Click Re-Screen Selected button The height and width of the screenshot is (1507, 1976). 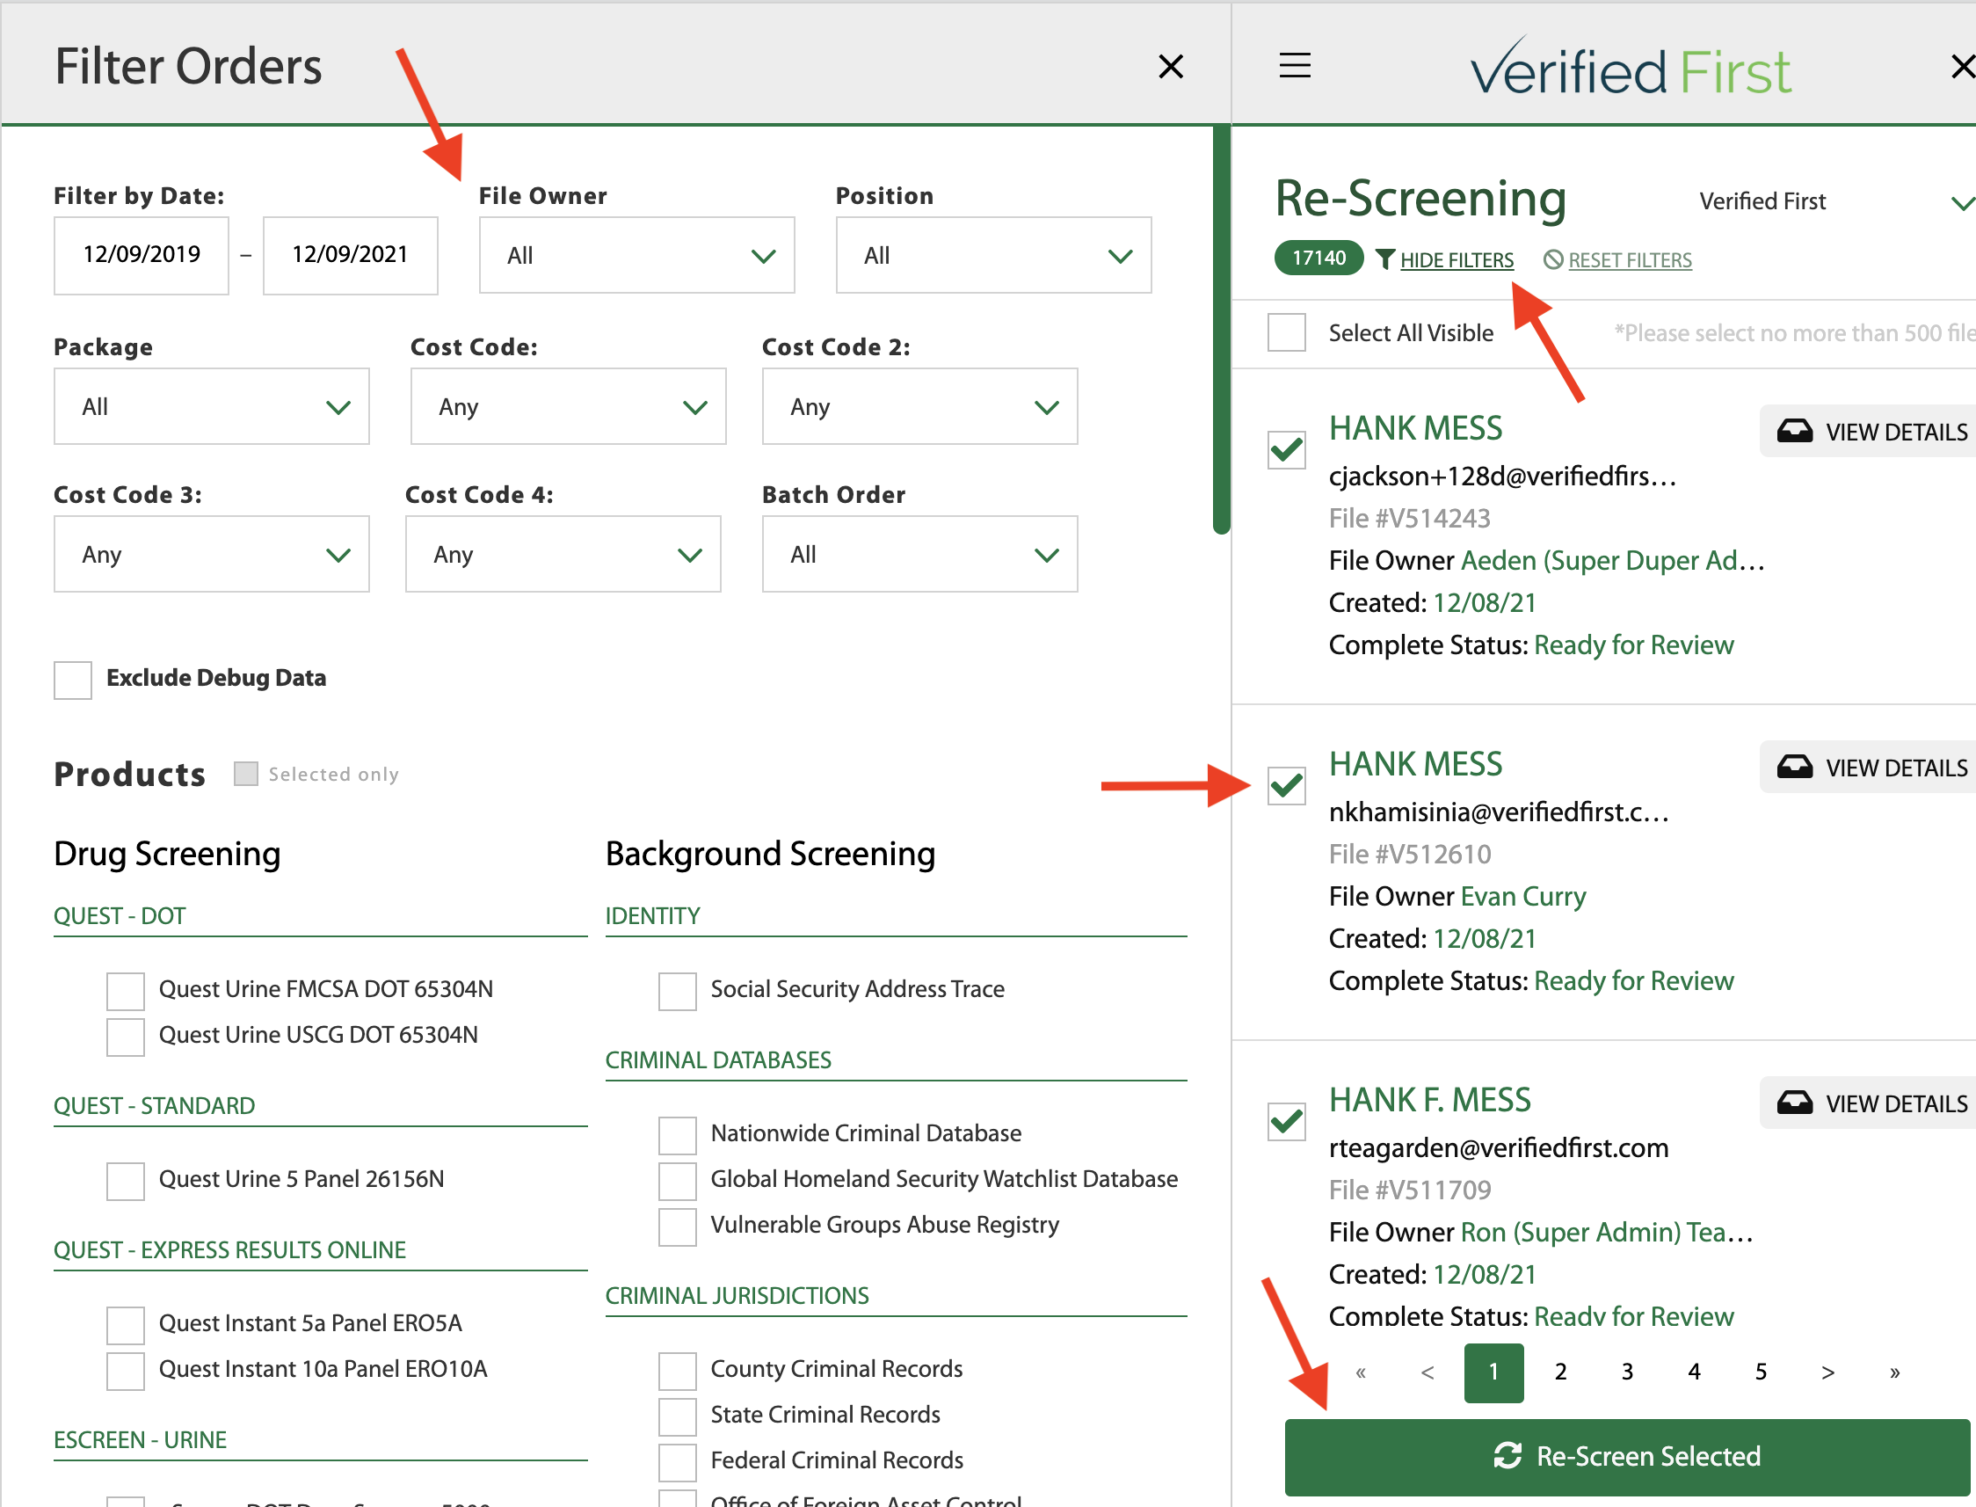coord(1627,1457)
